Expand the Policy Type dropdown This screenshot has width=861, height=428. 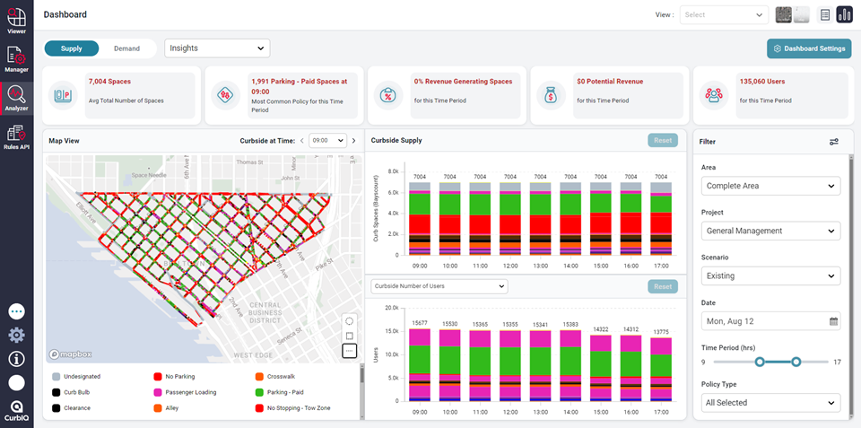pyautogui.click(x=771, y=403)
